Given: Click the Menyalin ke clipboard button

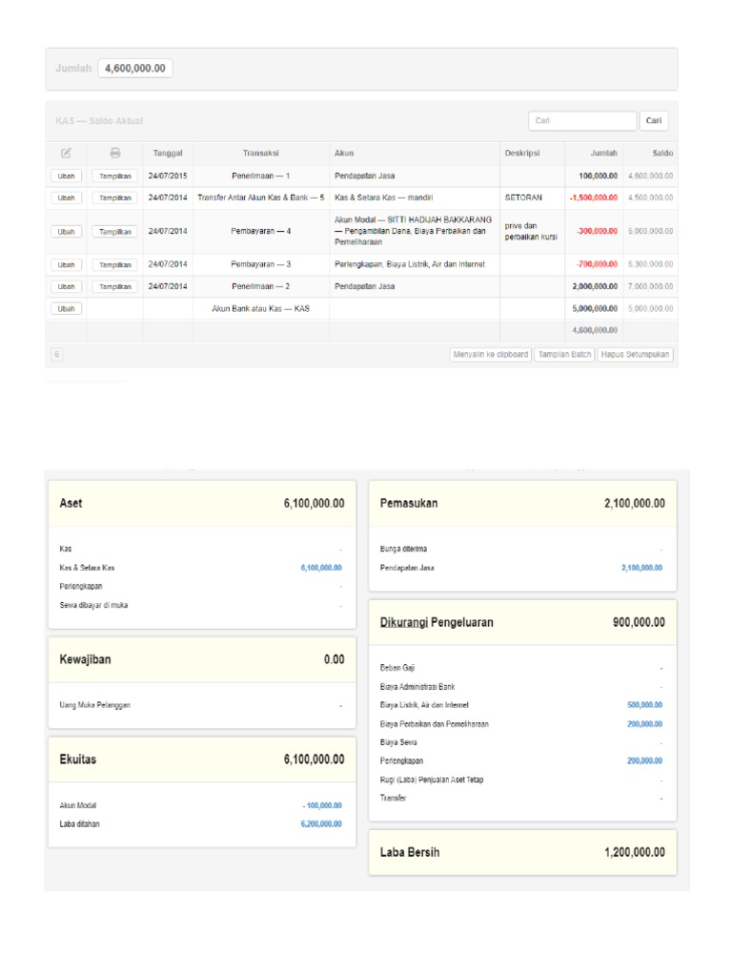Looking at the screenshot, I should click(491, 354).
